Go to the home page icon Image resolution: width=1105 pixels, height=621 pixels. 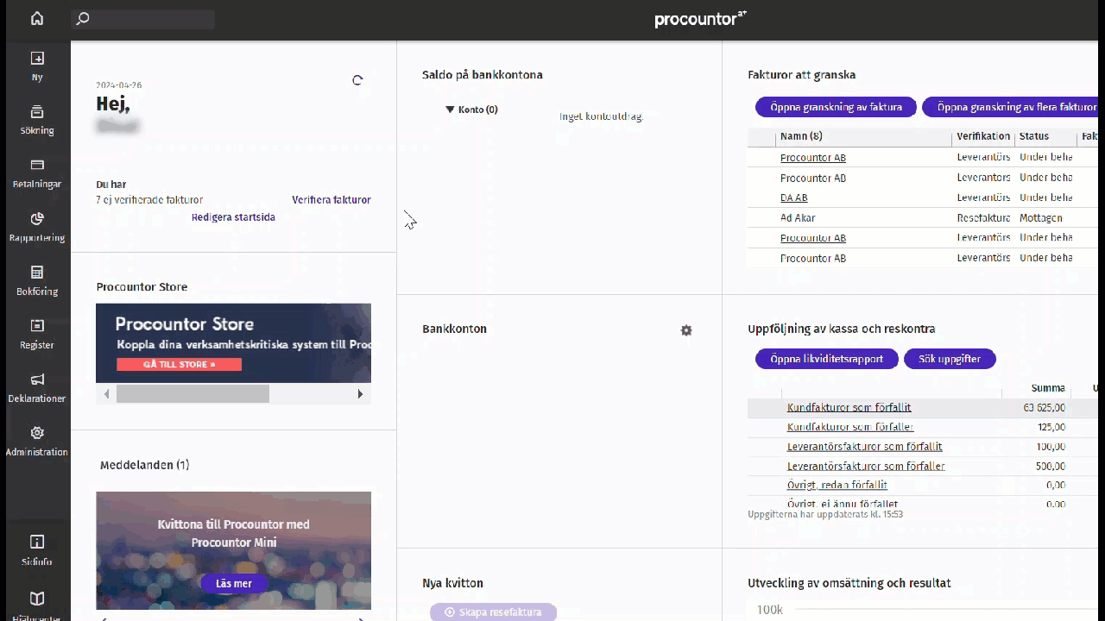pos(36,18)
